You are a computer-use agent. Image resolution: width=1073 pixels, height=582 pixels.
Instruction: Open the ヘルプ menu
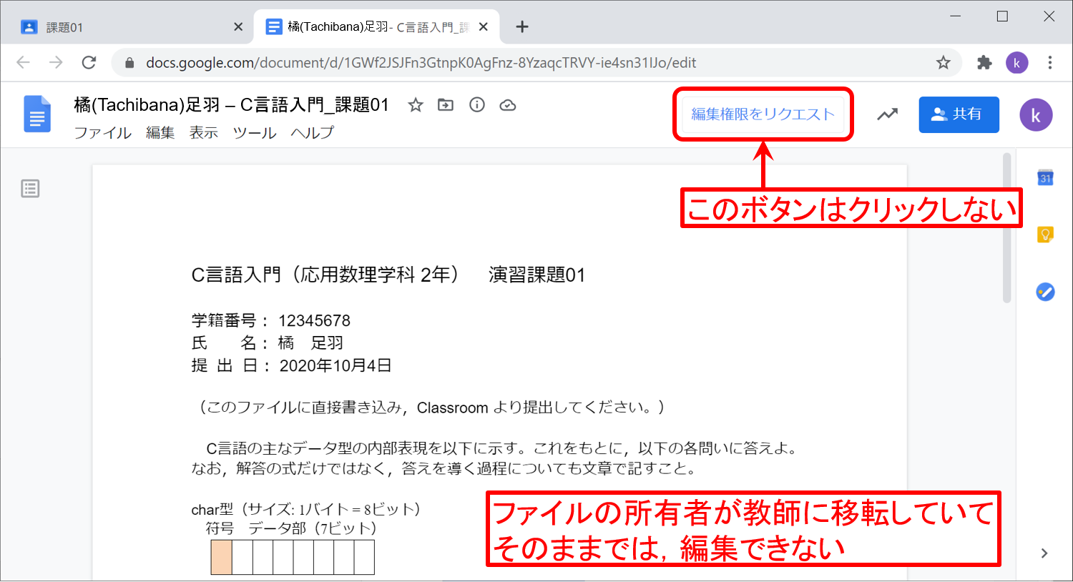tap(312, 133)
